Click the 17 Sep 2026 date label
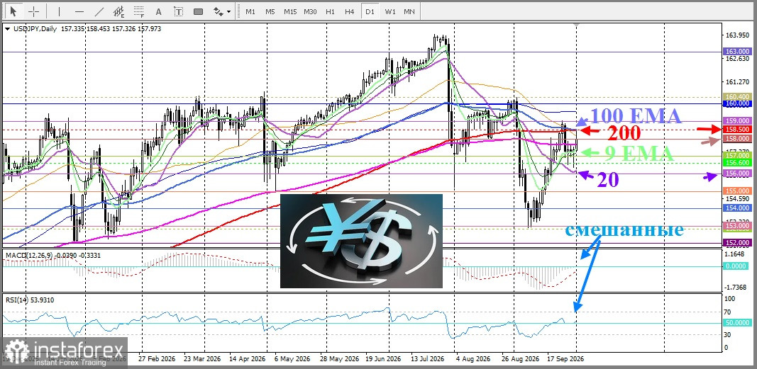The height and width of the screenshot is (369, 757). tap(565, 359)
